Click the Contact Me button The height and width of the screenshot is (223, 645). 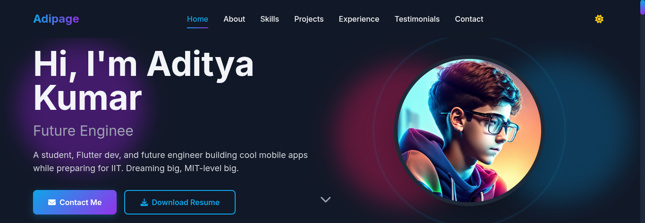click(x=75, y=202)
